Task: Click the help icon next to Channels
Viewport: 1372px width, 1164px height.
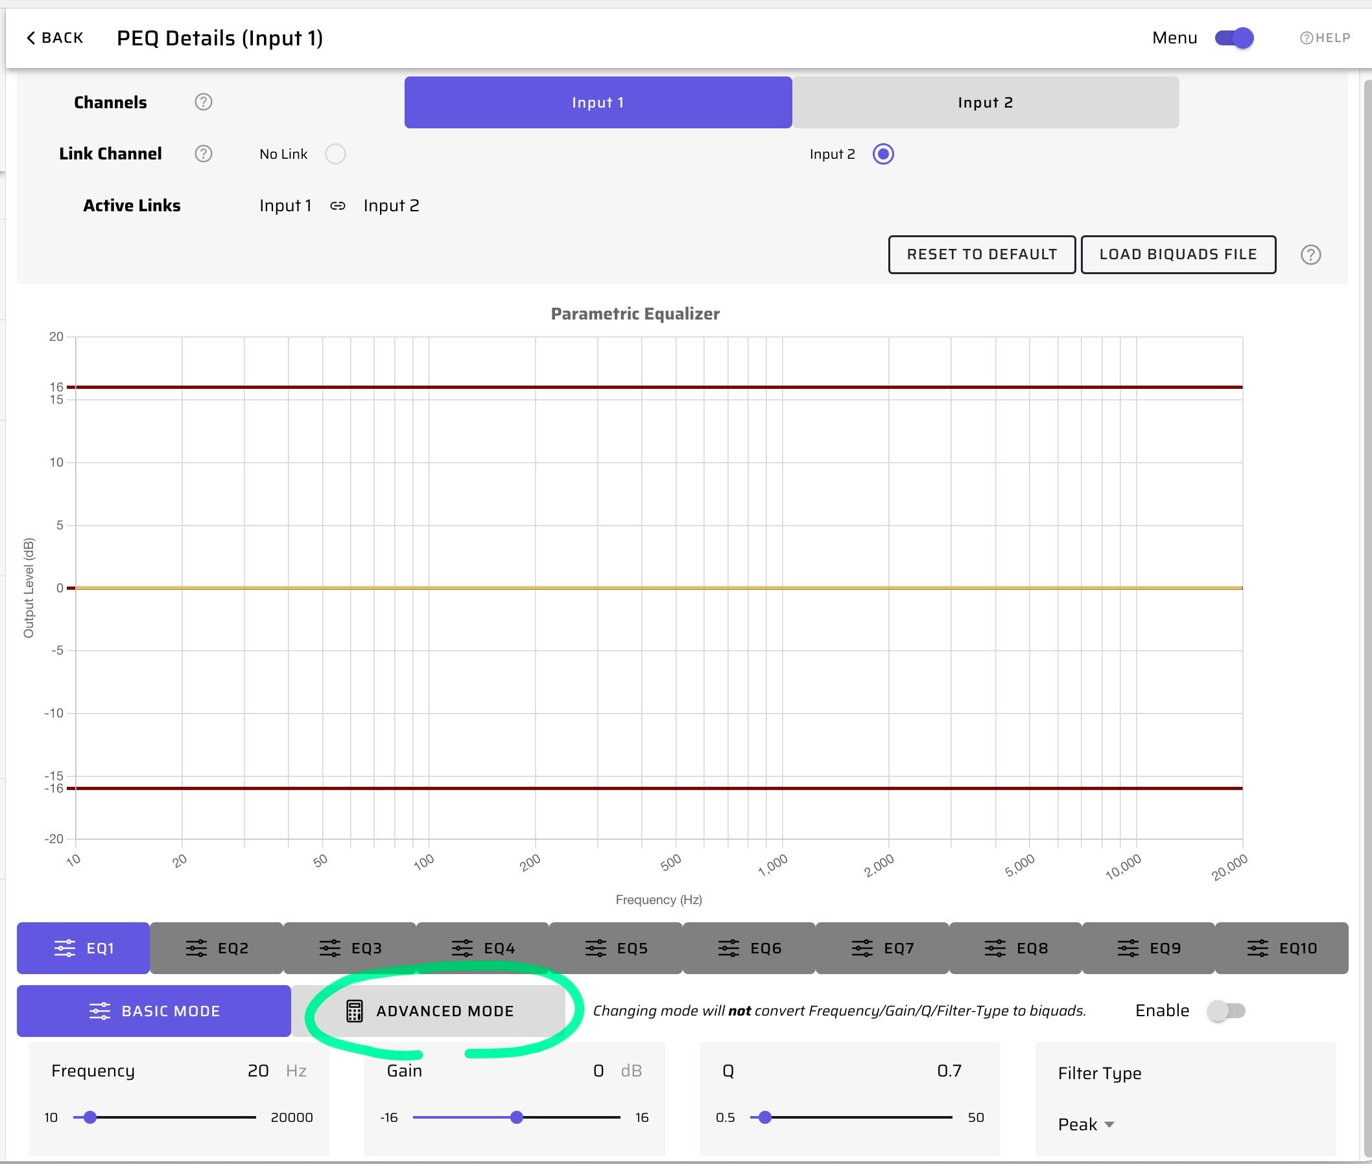Action: (x=204, y=102)
